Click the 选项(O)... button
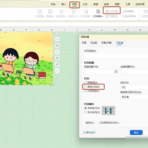The height and width of the screenshot is (148, 148). 90,123
